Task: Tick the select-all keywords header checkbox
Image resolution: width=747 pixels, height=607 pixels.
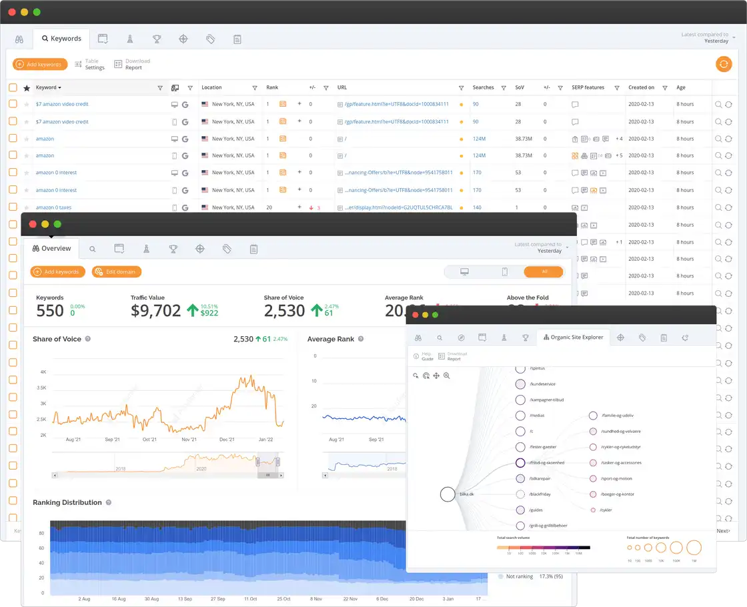Action: click(x=13, y=87)
